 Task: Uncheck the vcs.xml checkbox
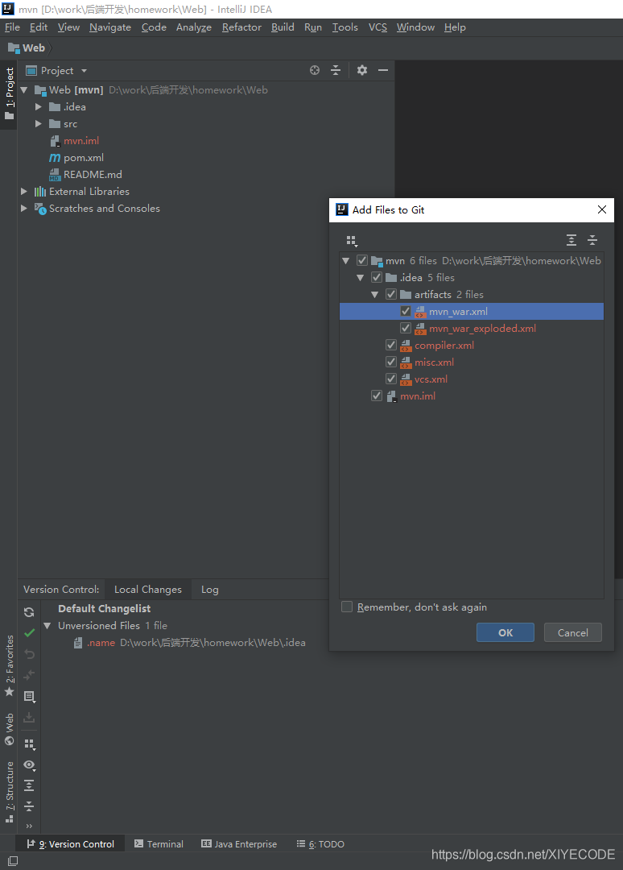click(x=391, y=379)
